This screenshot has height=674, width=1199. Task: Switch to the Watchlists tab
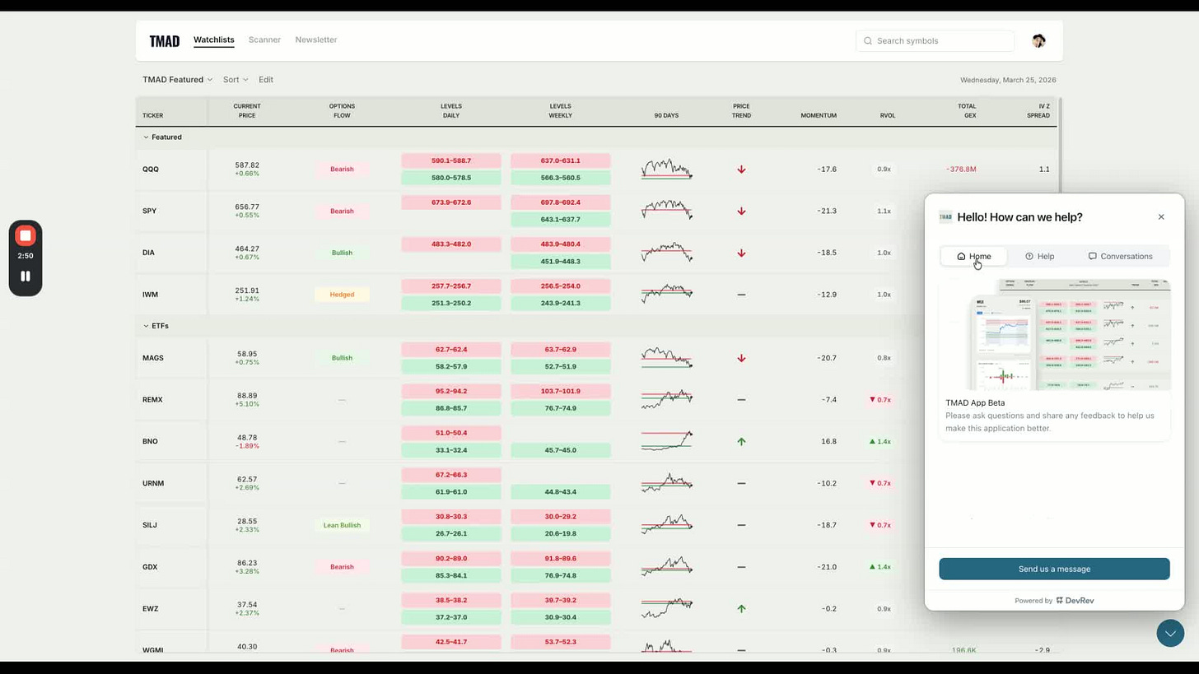coord(214,40)
